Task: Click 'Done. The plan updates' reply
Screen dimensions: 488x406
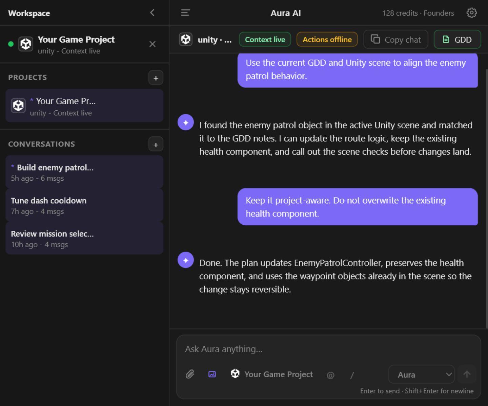Action: point(335,276)
